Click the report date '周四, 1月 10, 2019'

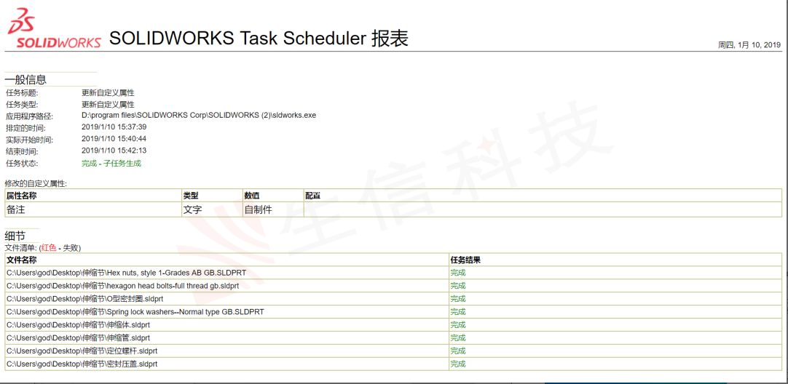pyautogui.click(x=749, y=44)
